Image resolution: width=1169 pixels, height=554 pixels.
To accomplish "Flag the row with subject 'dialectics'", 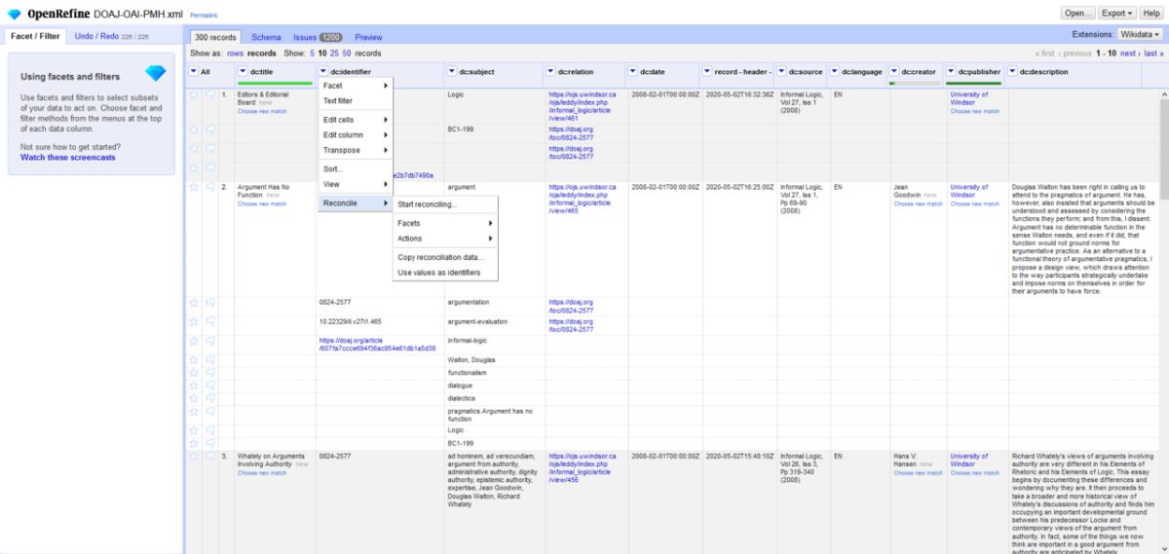I will [x=209, y=397].
